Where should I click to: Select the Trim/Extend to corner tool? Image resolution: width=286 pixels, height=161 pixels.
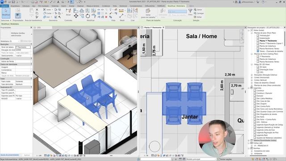point(93,16)
